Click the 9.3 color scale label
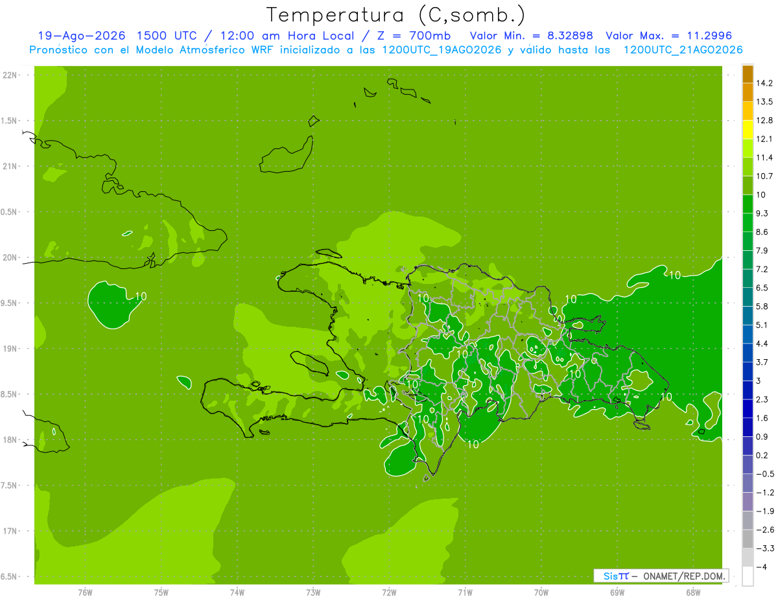This screenshot has height=601, width=778. tap(763, 213)
